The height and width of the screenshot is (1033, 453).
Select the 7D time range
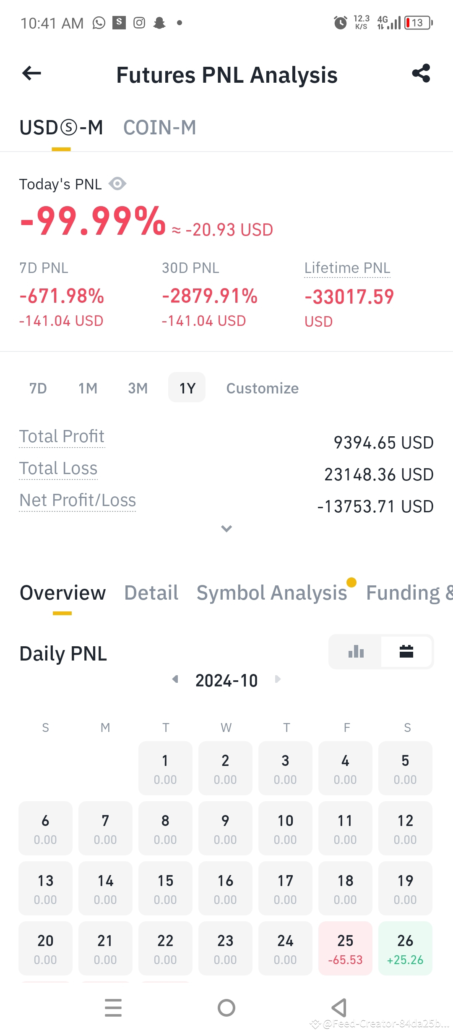(38, 388)
